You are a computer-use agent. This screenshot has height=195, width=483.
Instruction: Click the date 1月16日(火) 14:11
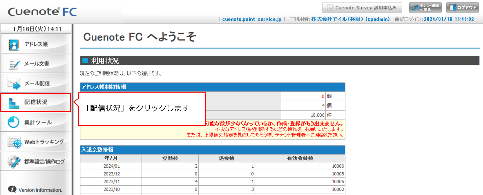click(x=37, y=29)
